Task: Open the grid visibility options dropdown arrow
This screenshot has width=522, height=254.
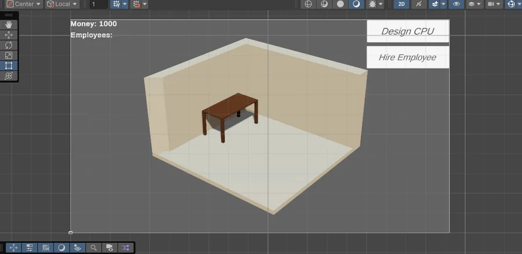Action: tap(125, 4)
